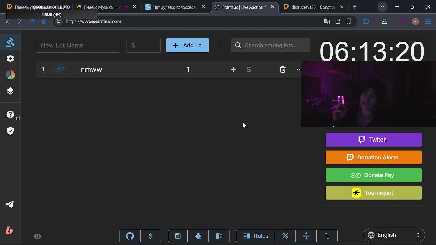The height and width of the screenshot is (245, 436).
Task: Close the Pointauc Live Auction tab
Action: tap(272, 7)
